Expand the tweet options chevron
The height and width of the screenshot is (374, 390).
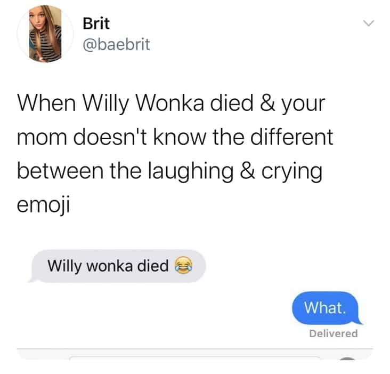(x=368, y=23)
